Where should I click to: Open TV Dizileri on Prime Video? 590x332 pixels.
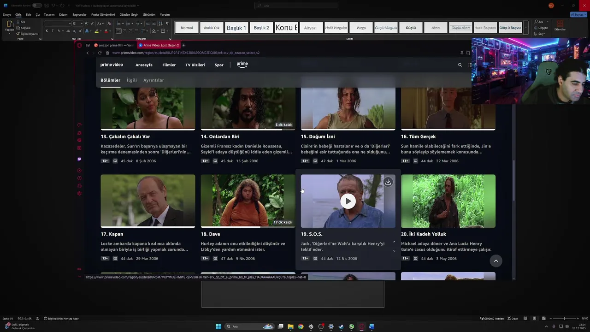coord(195,65)
